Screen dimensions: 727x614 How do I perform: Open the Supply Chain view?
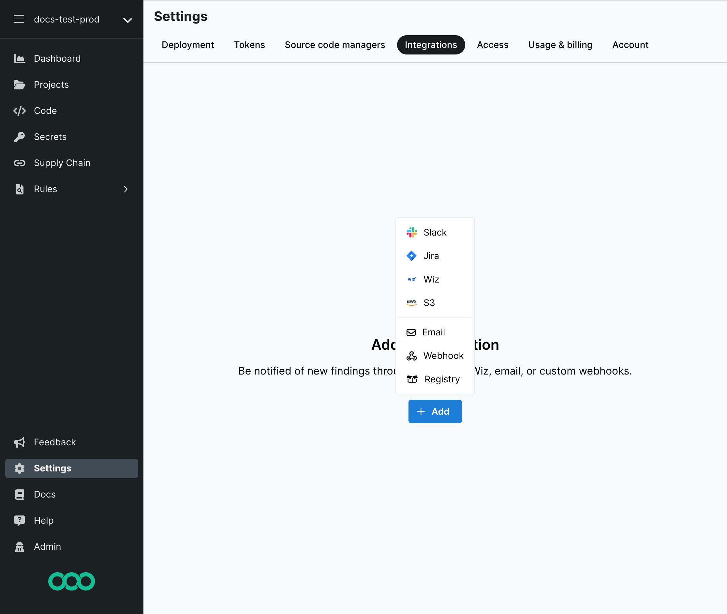point(62,162)
